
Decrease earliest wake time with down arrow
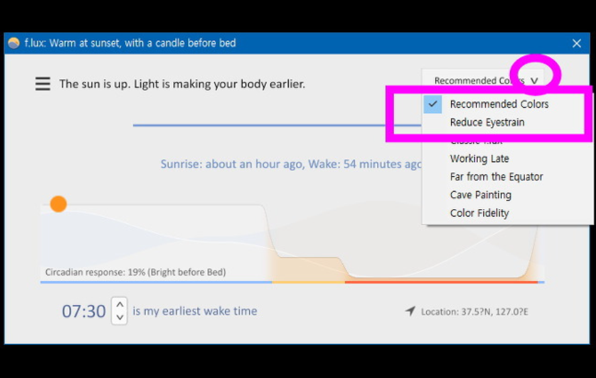(x=119, y=317)
